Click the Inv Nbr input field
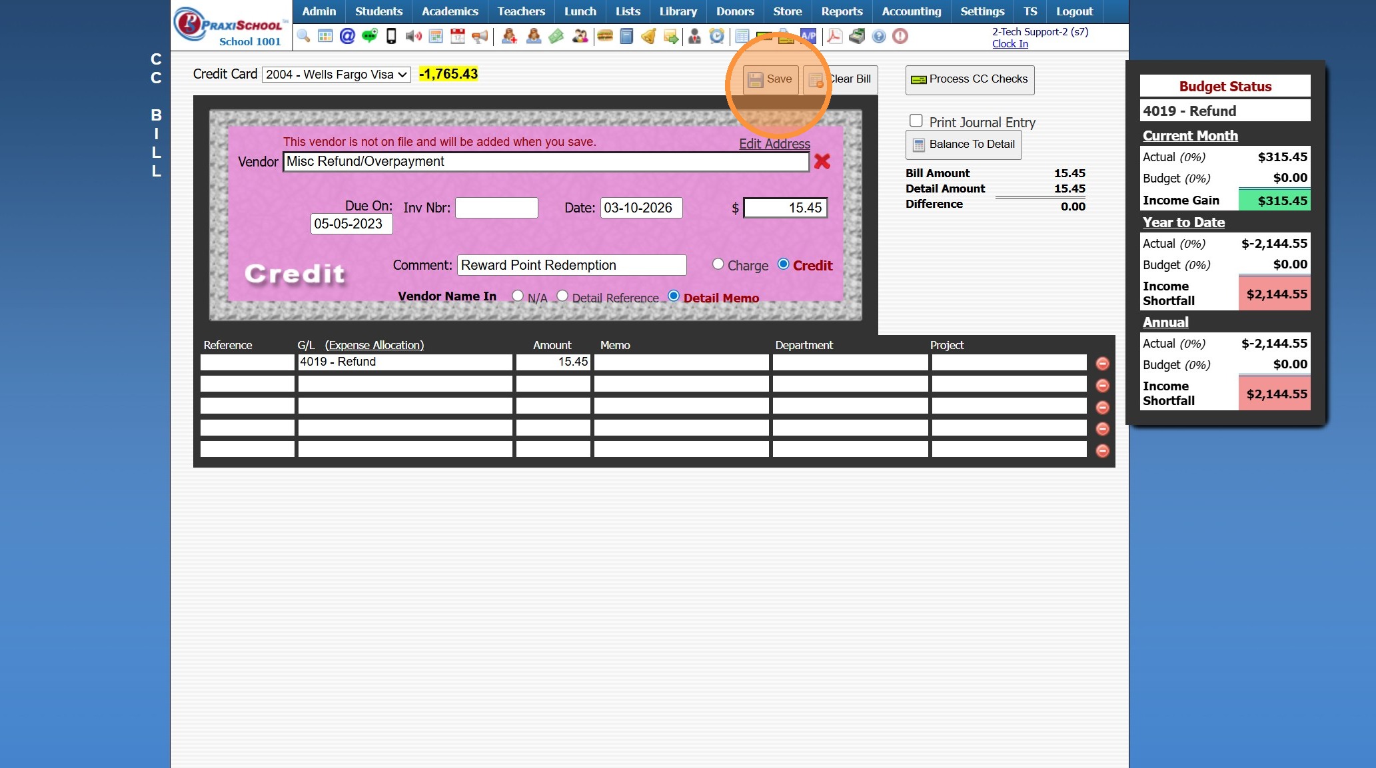Viewport: 1376px width, 768px height. tap(496, 208)
